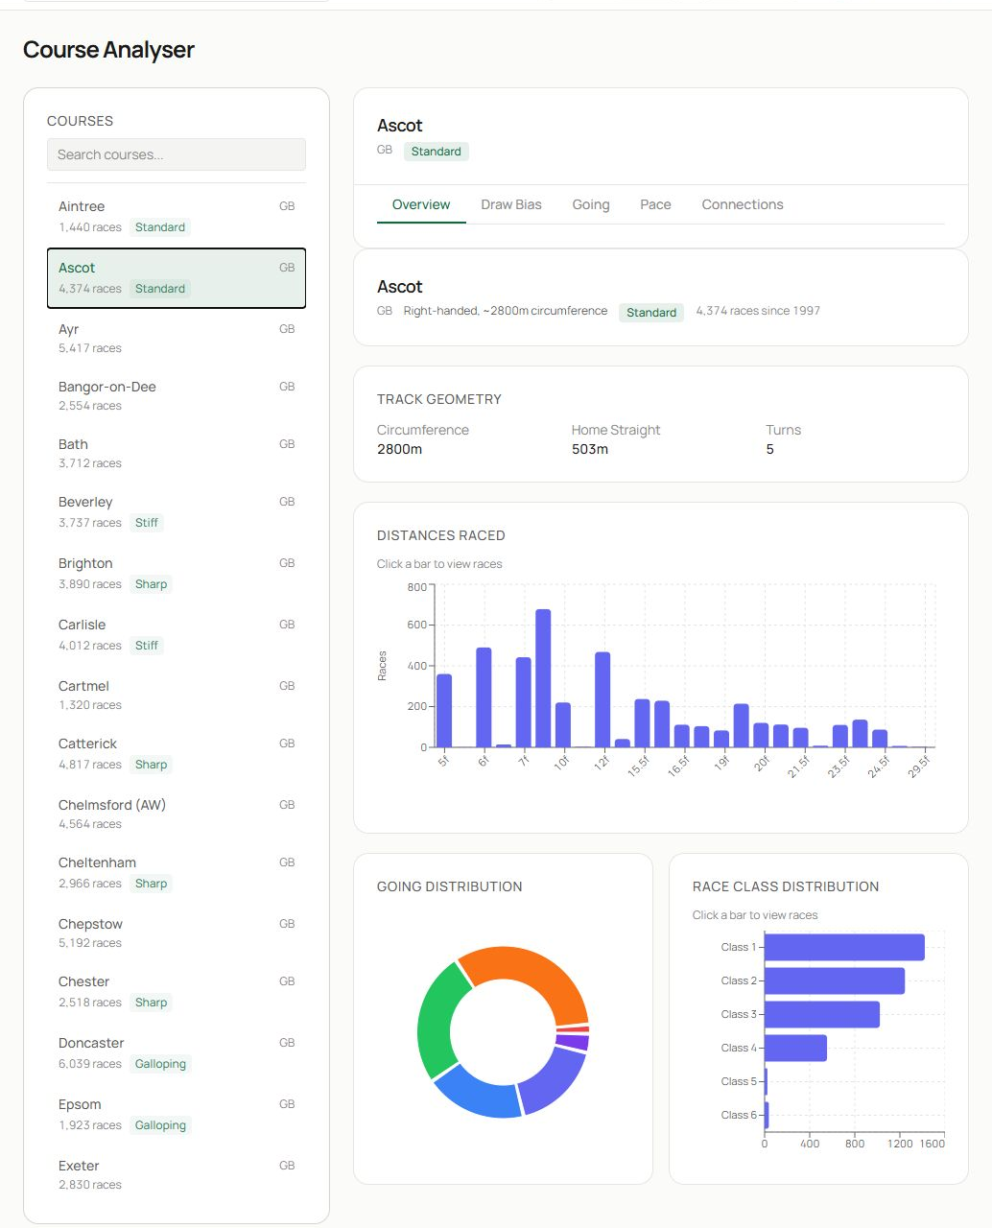Click the Class 5 bar
The height and width of the screenshot is (1228, 992).
(766, 1081)
